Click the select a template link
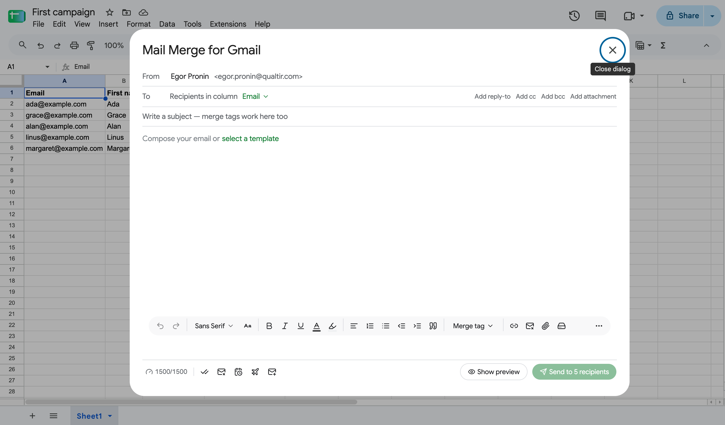This screenshot has height=425, width=725. click(250, 138)
